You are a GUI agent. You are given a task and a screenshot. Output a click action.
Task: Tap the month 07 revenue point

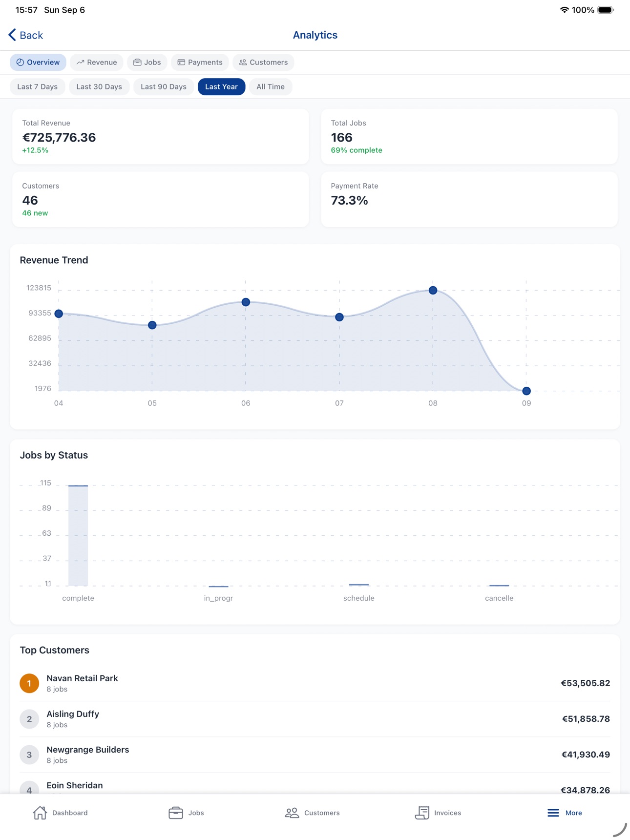(x=339, y=317)
